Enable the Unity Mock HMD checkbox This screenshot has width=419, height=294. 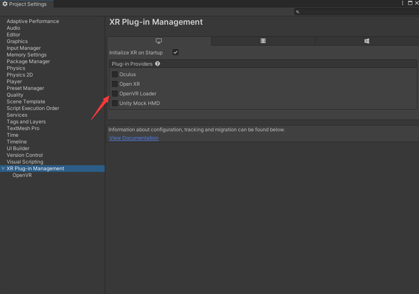(115, 103)
